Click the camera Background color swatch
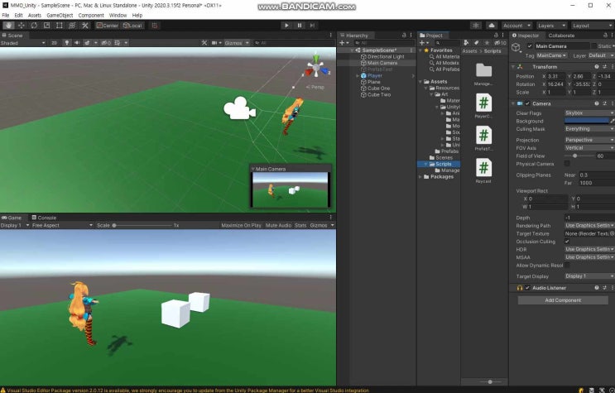This screenshot has height=393, width=615. 587,121
